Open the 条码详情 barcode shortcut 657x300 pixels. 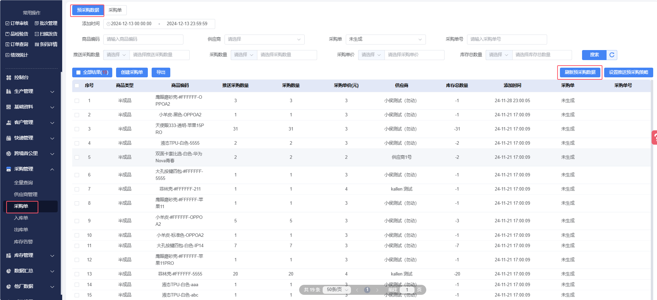[x=46, y=44]
